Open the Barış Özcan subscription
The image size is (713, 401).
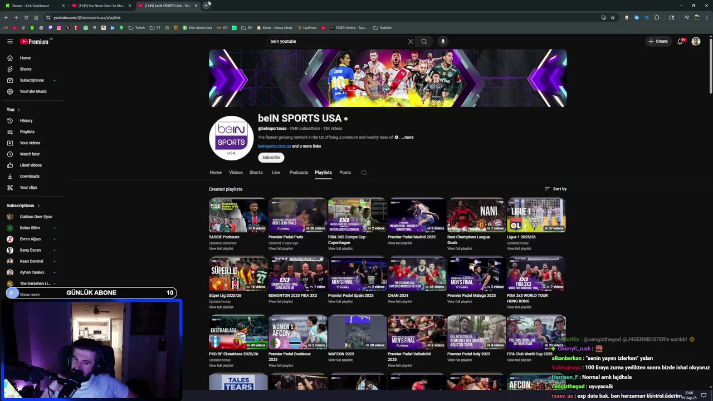tap(31, 250)
